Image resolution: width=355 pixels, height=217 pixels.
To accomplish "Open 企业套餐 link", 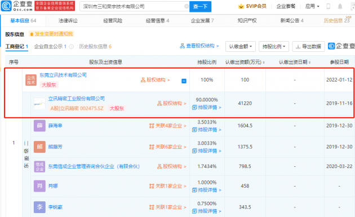I will pos(286,6).
